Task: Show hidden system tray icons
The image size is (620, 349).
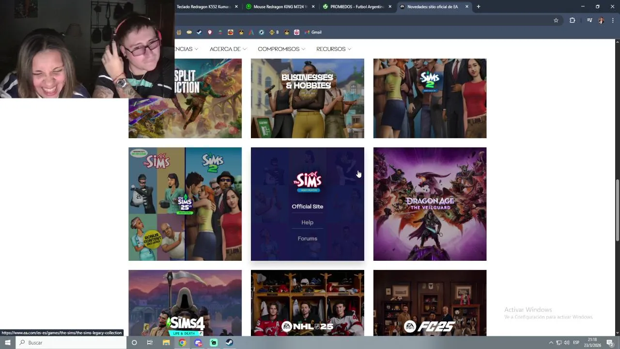Action: 551,343
